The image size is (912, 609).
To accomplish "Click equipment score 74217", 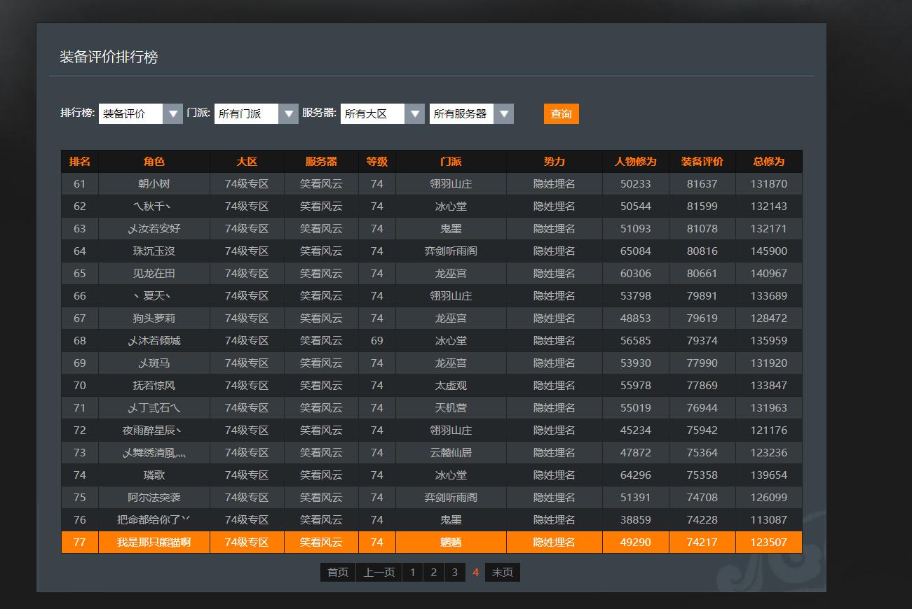I will pyautogui.click(x=702, y=542).
